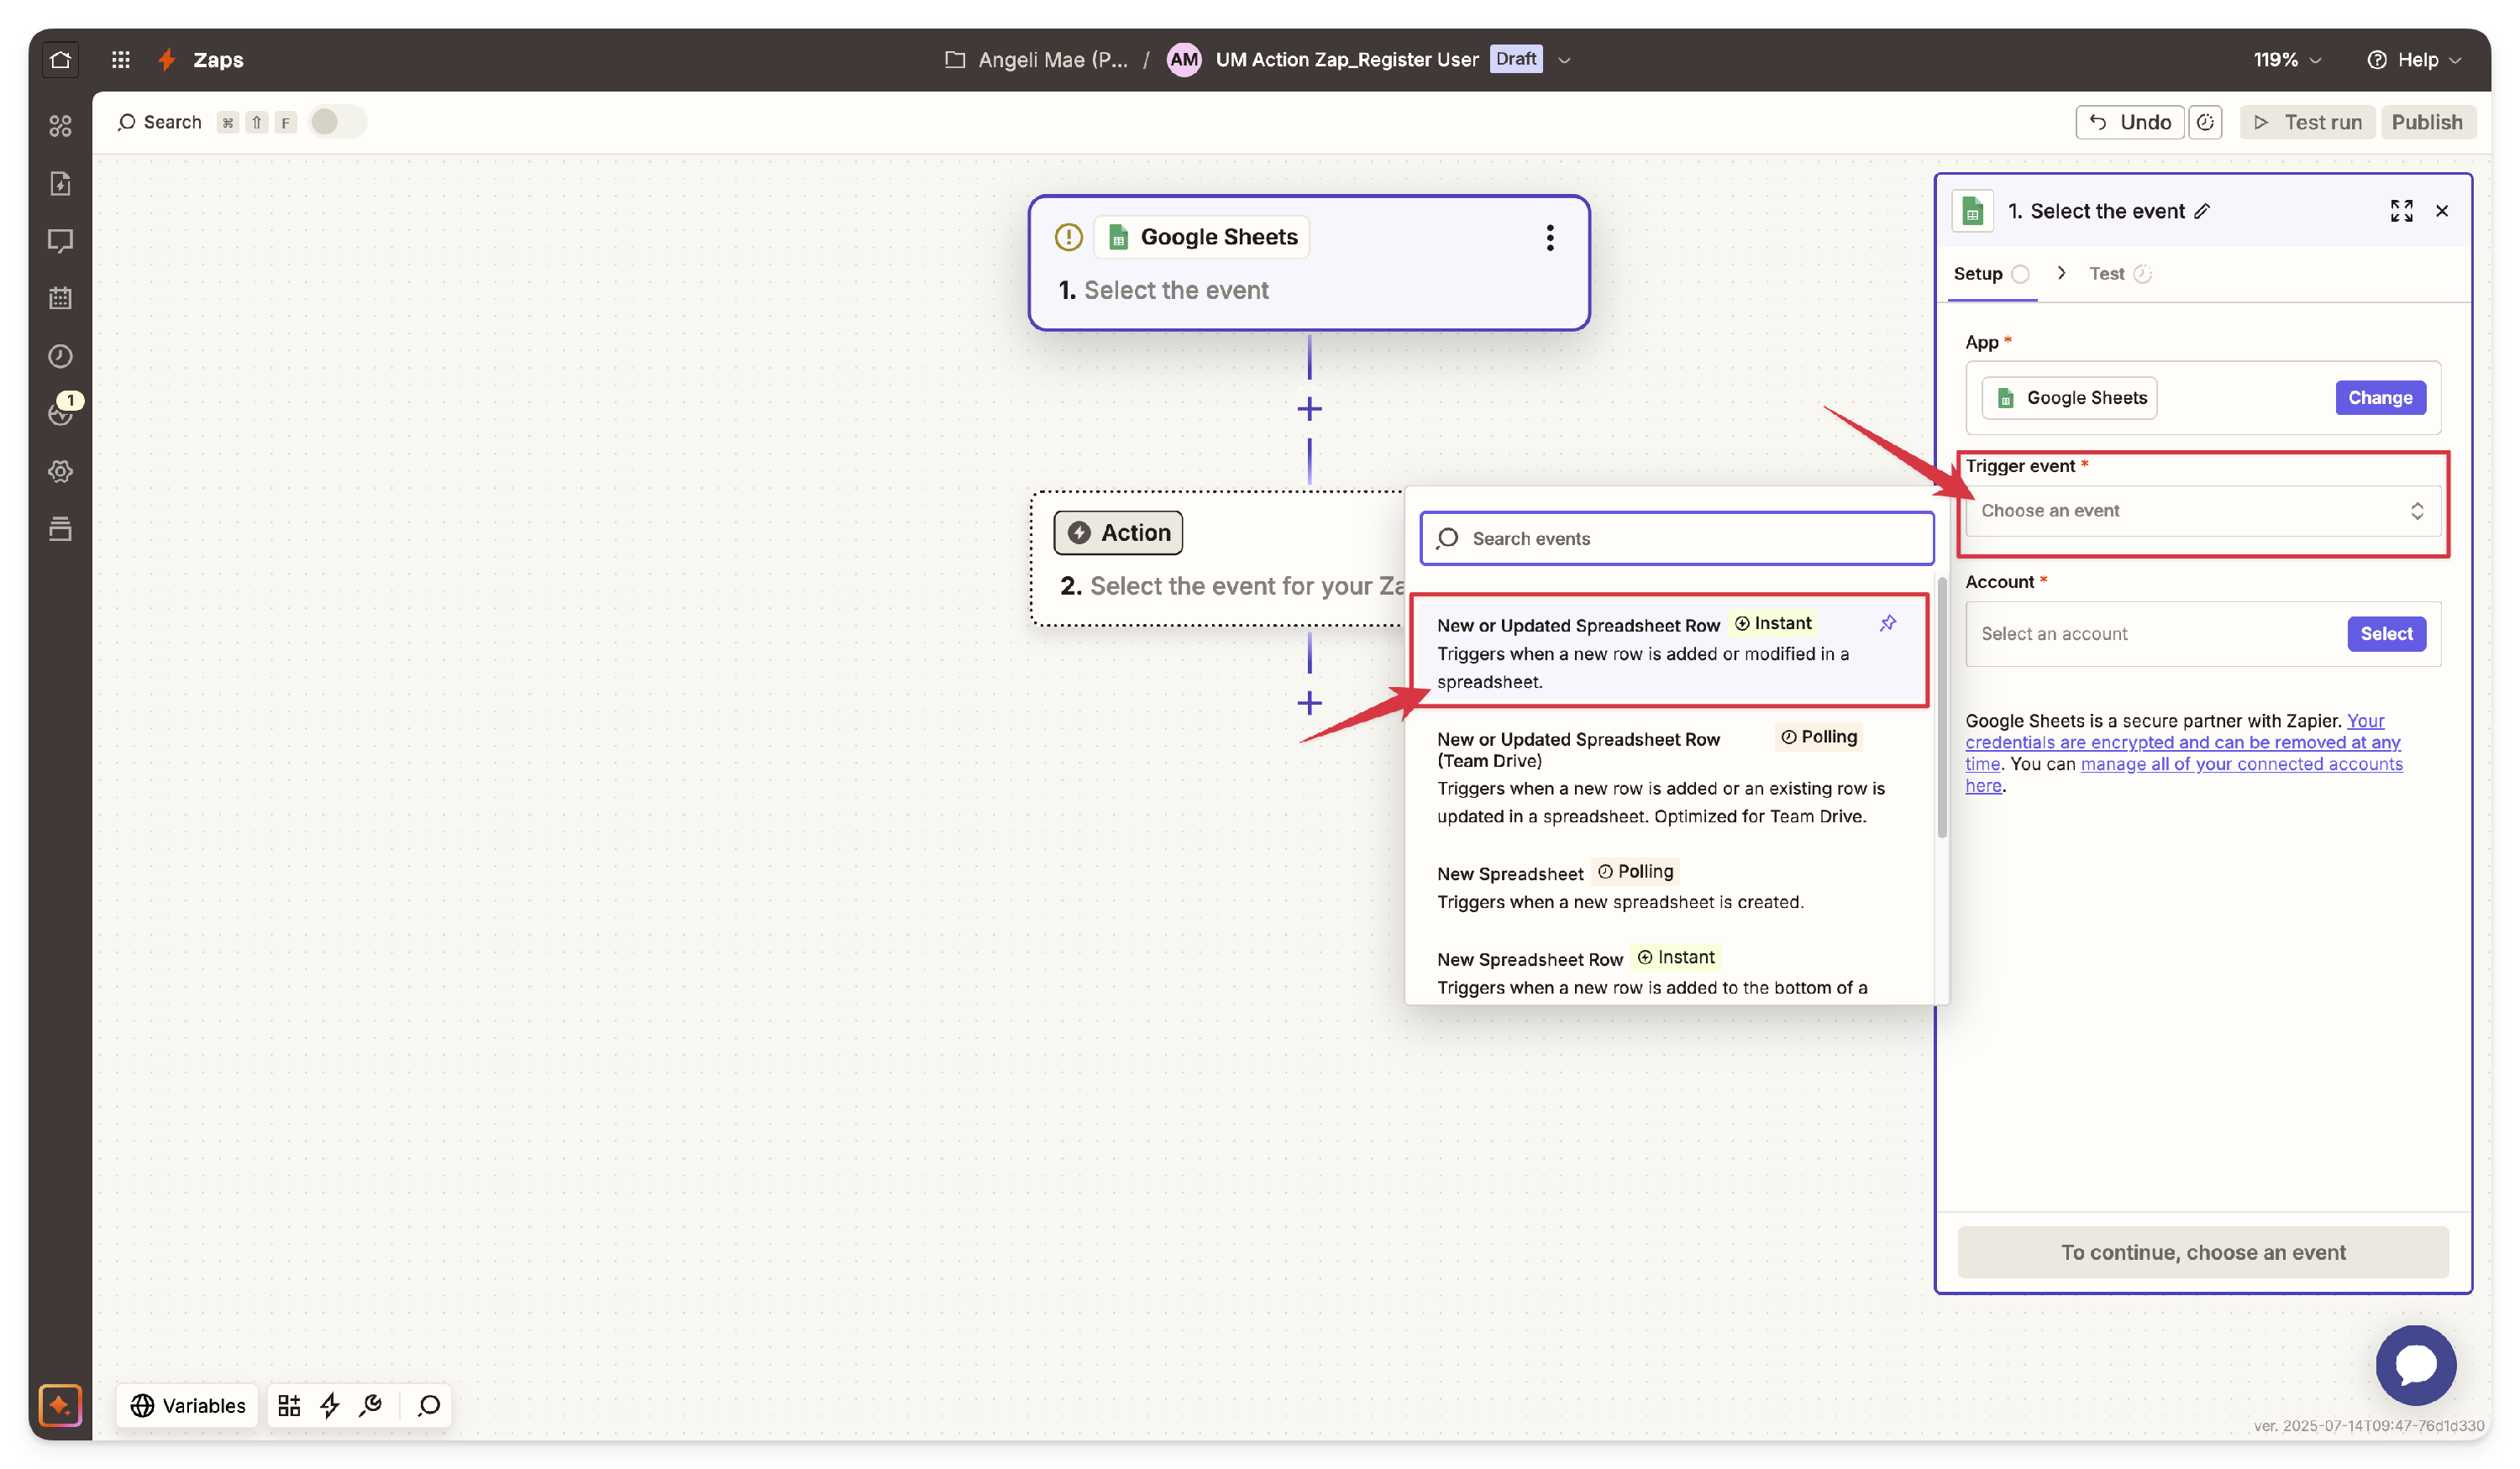Viewport: 2520px width, 1469px height.
Task: Toggle the switch next to Search
Action: coord(337,122)
